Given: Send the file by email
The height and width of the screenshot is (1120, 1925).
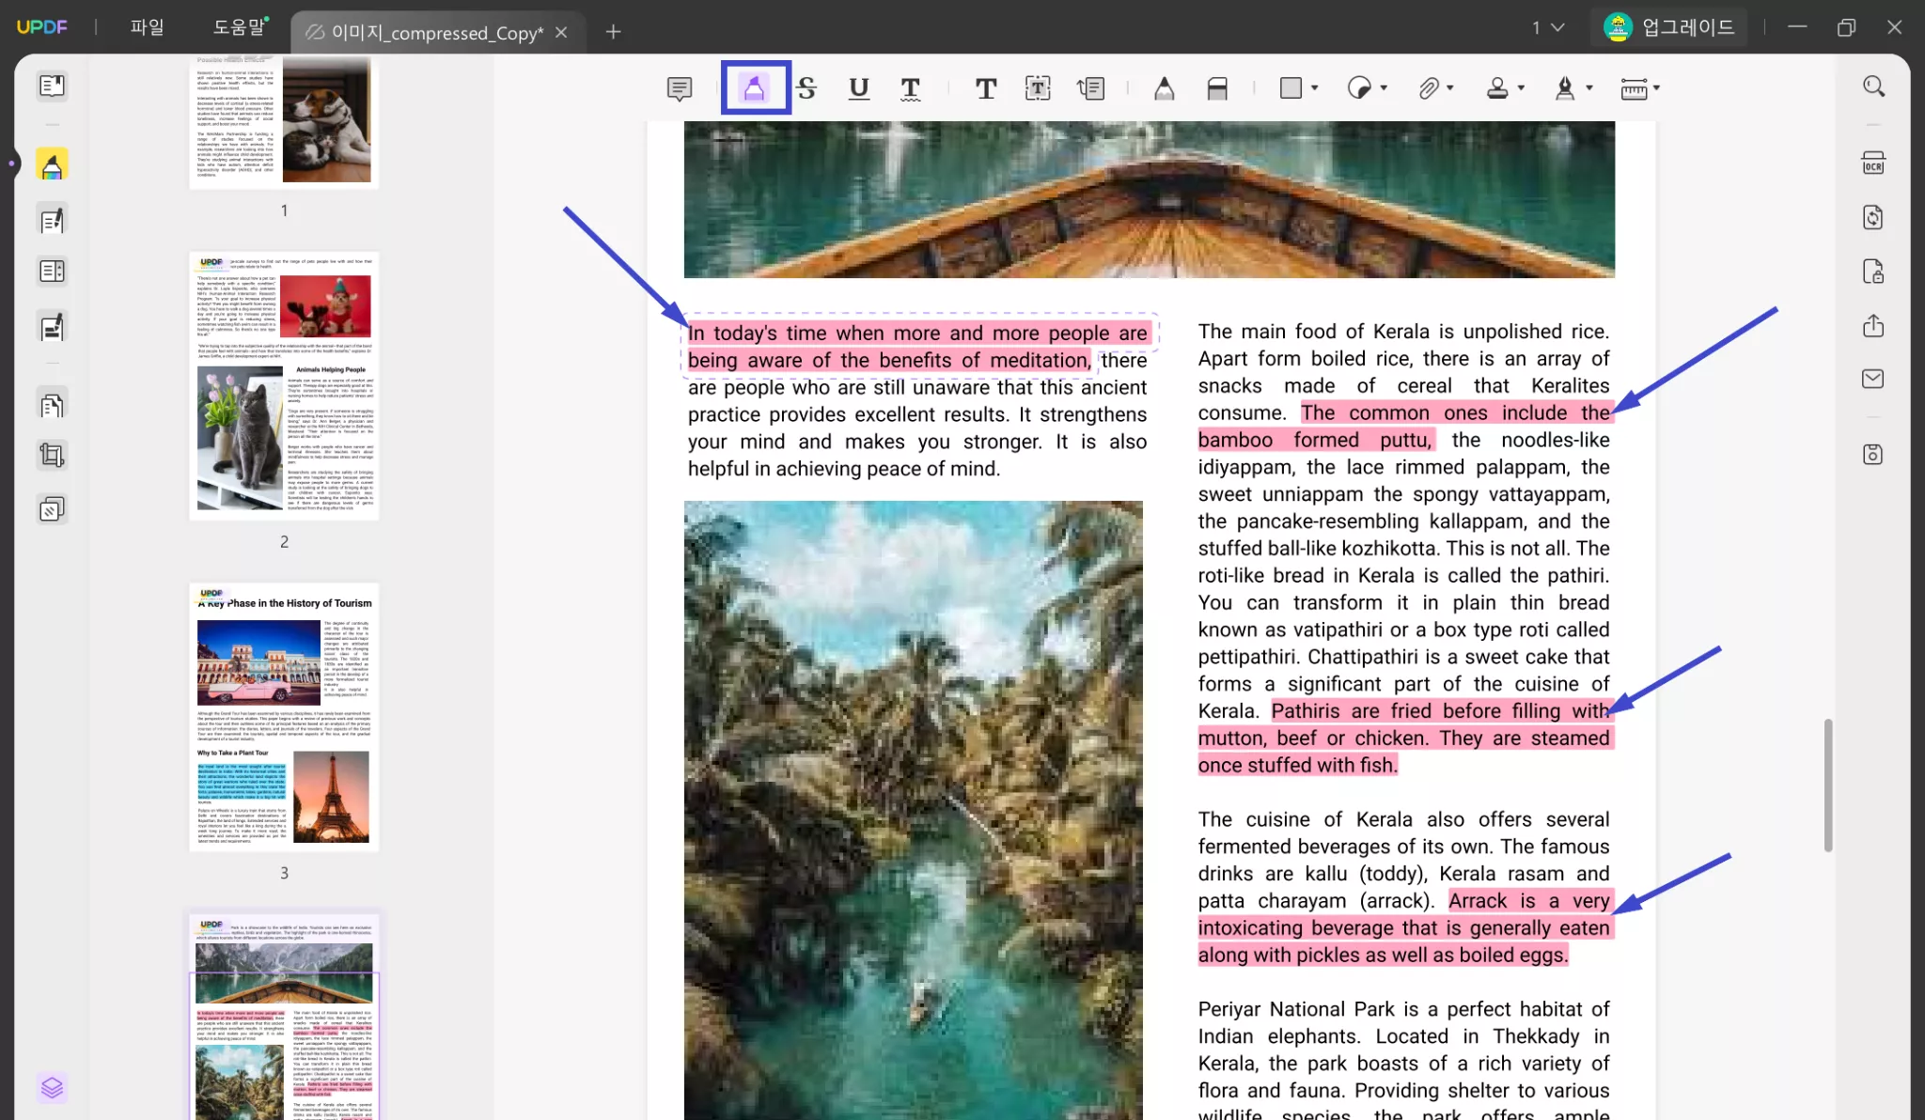Looking at the screenshot, I should click(x=1873, y=379).
